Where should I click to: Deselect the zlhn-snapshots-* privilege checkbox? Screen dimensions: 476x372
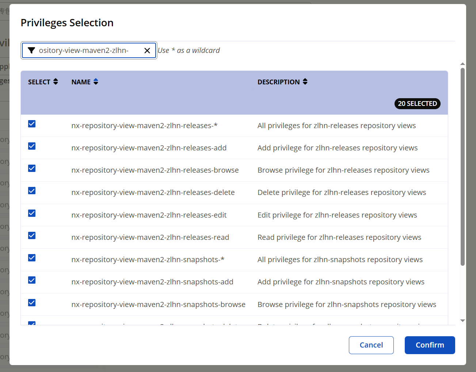[32, 258]
